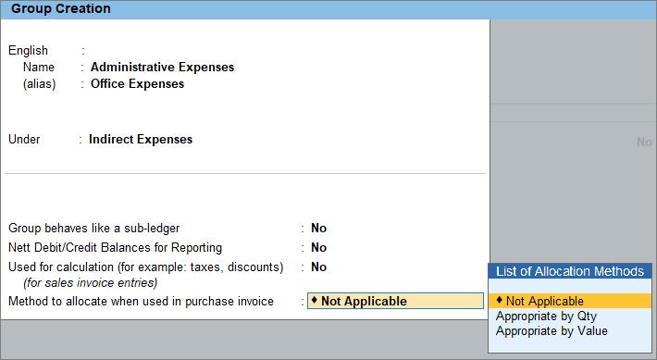
Task: Select 'Not Applicable' in the allocation methods list
Action: pyautogui.click(x=570, y=301)
